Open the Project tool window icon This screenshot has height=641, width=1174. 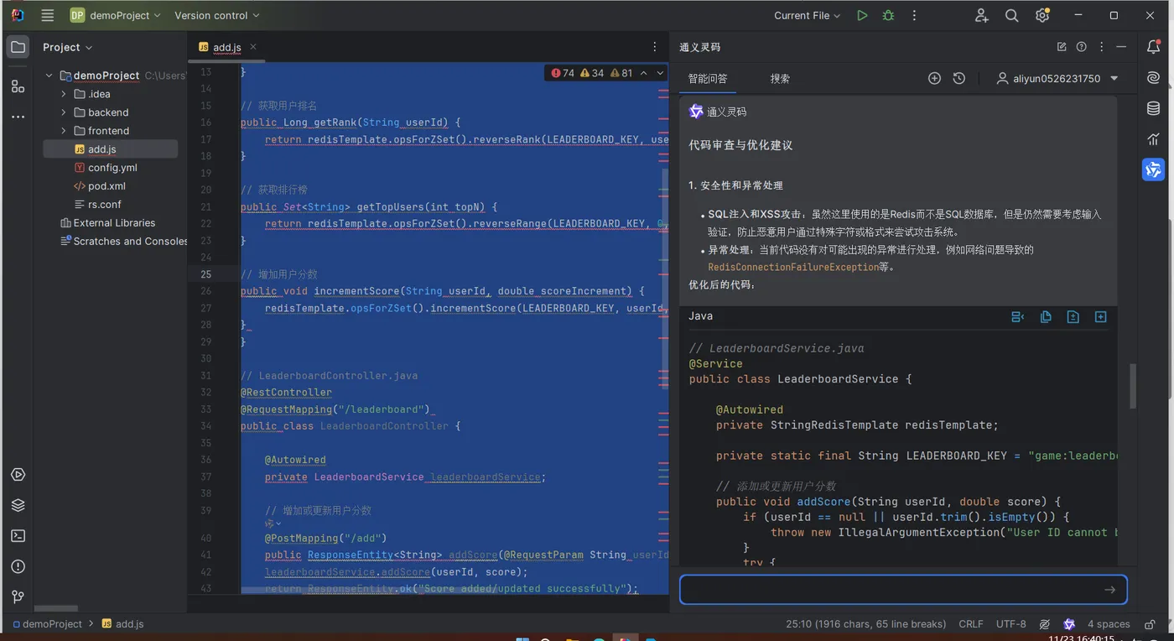coord(18,47)
